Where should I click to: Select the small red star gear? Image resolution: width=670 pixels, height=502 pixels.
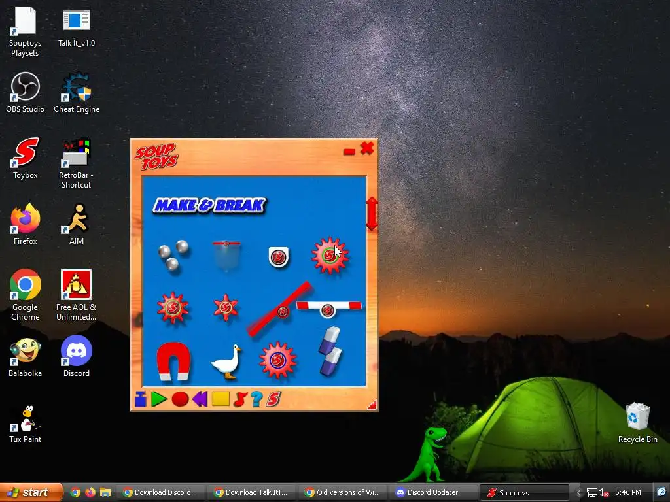[225, 307]
